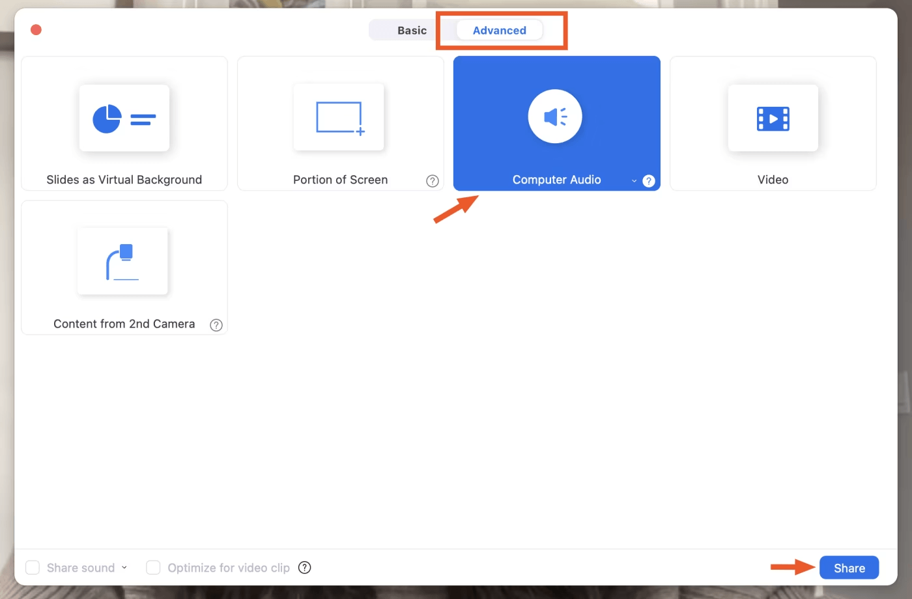Image resolution: width=912 pixels, height=599 pixels.
Task: Open help for Portion of Screen
Action: [433, 180]
